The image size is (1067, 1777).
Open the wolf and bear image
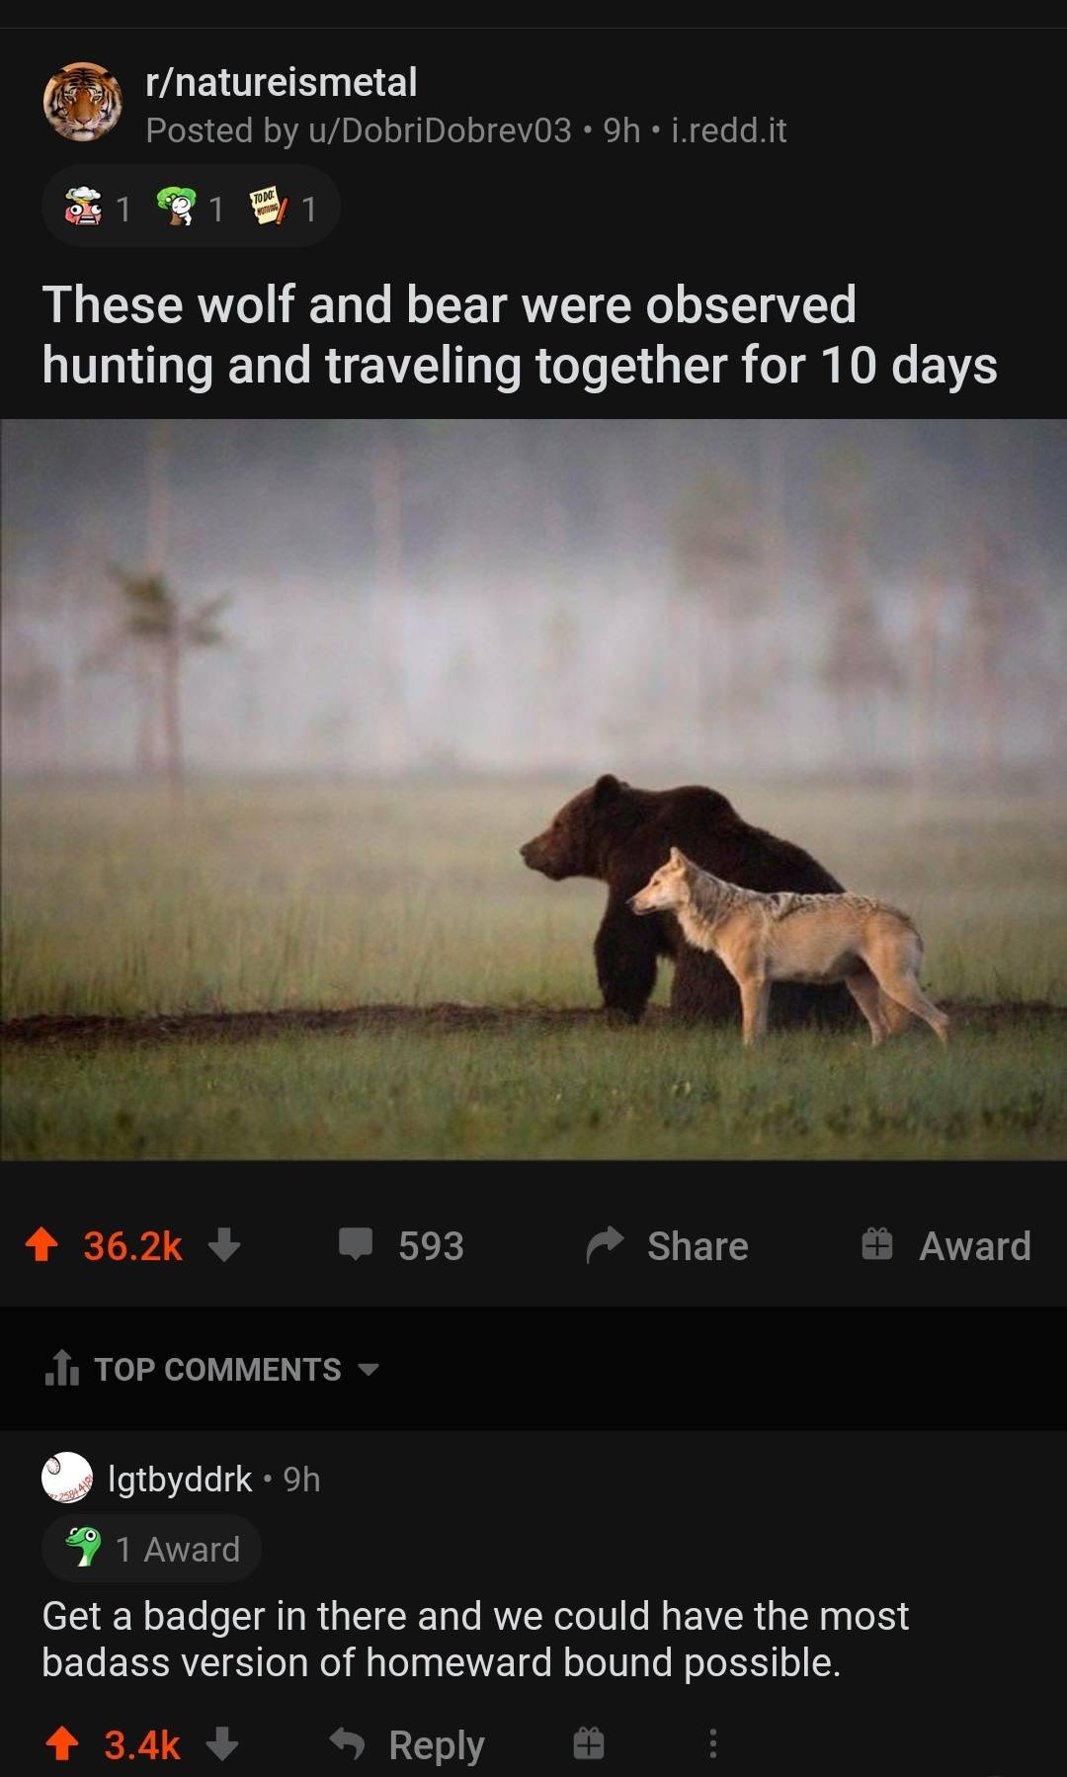533,790
